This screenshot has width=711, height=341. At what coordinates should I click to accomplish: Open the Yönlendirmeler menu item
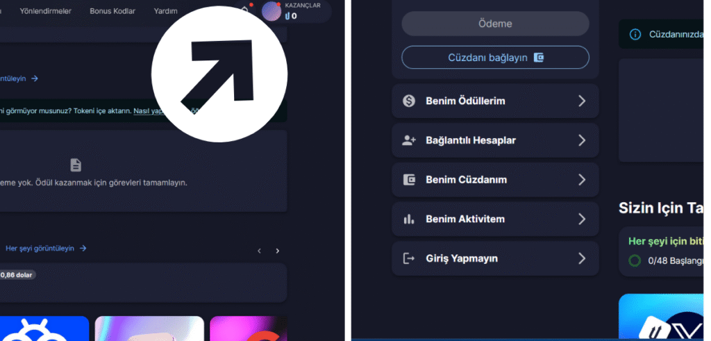coord(45,11)
